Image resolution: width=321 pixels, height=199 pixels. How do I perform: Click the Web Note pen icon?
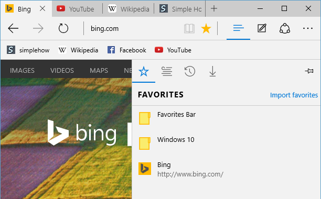click(262, 28)
